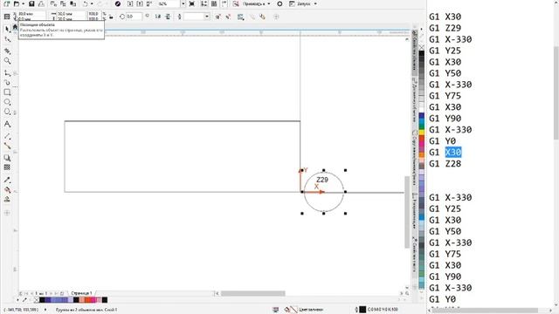This screenshot has height=314, width=559.
Task: Pick the yellow swatch in right palette
Action: point(421,132)
